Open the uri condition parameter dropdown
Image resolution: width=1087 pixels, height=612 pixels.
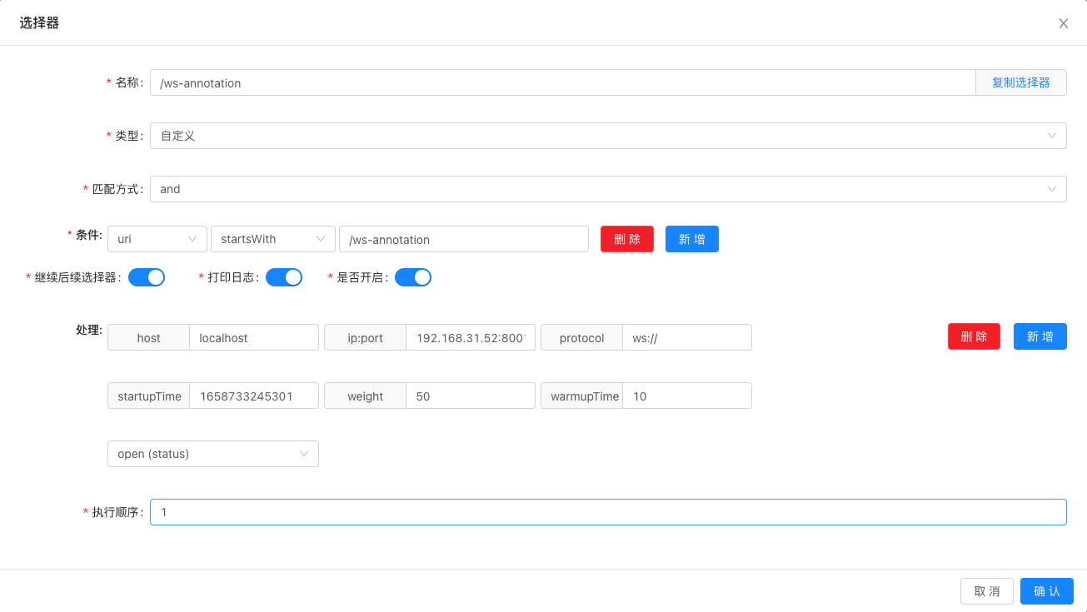pos(157,239)
